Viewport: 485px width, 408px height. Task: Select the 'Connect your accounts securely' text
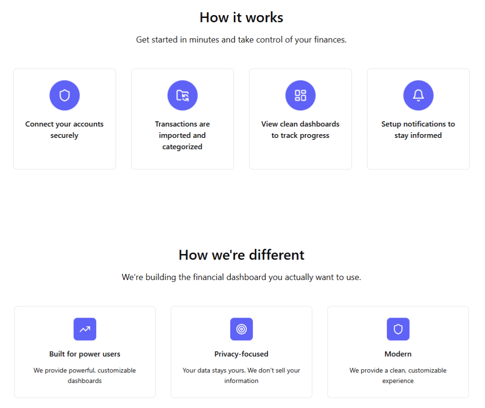point(64,130)
